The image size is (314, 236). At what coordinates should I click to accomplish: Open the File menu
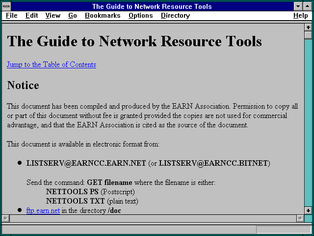tap(12, 15)
